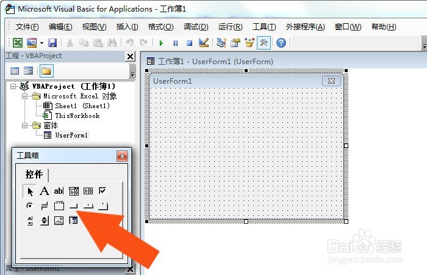
Task: Save the workbook with the floppy icon
Action: [52, 43]
